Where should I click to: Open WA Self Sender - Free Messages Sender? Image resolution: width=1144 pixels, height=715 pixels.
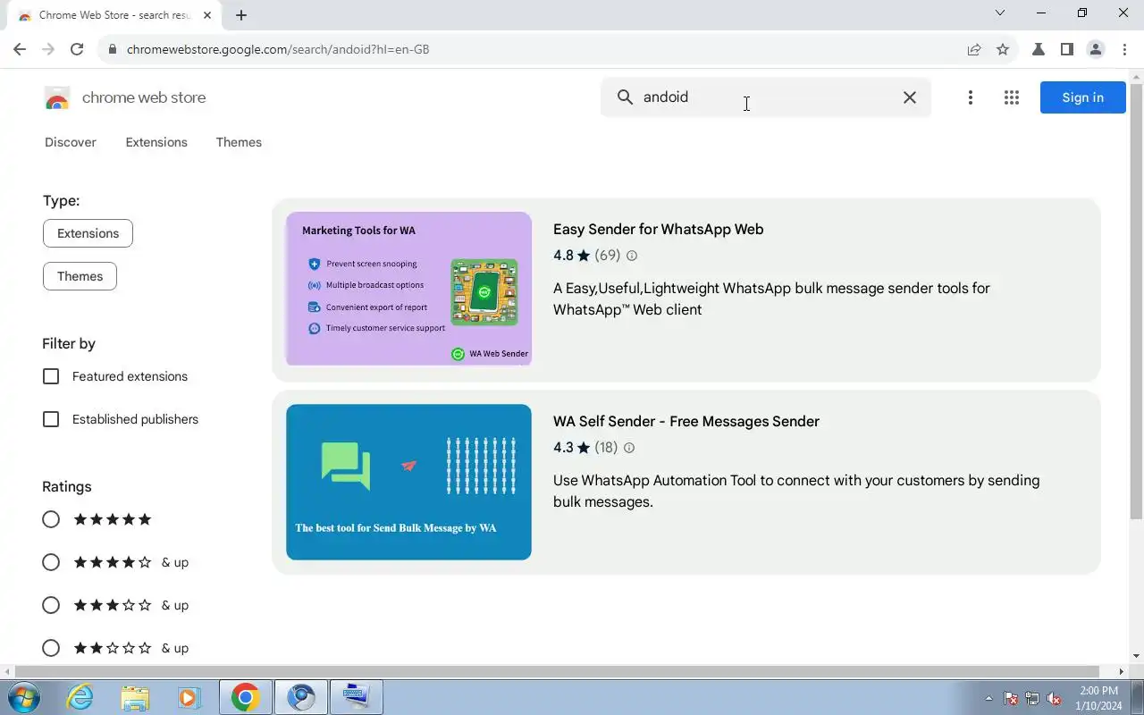point(686,422)
